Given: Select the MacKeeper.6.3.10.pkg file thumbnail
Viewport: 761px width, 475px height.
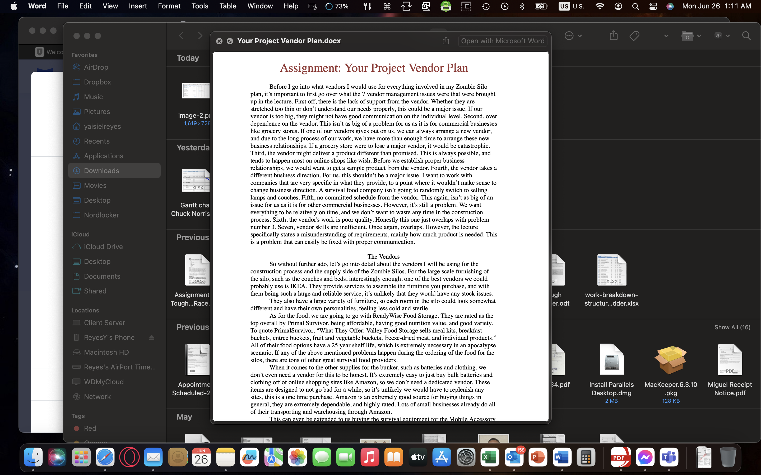Looking at the screenshot, I should coord(670,360).
